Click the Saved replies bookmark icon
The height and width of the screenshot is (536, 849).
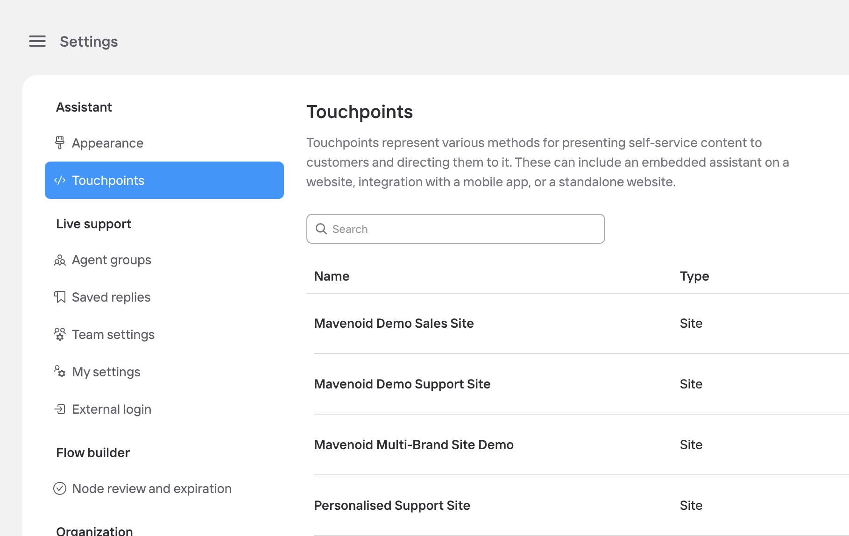60,297
